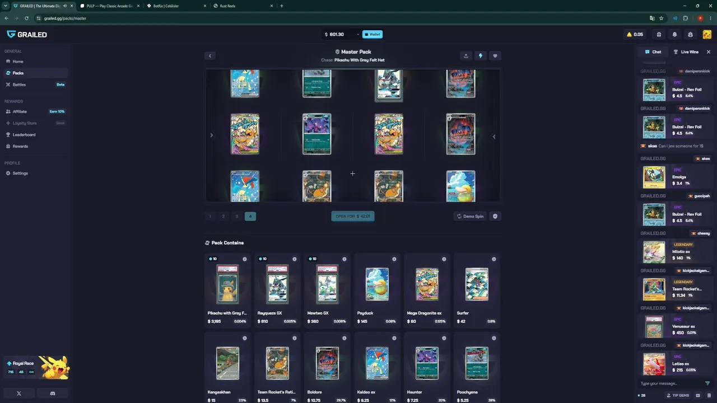Open the X social link
Screen dimensions: 717x403
[19, 393]
